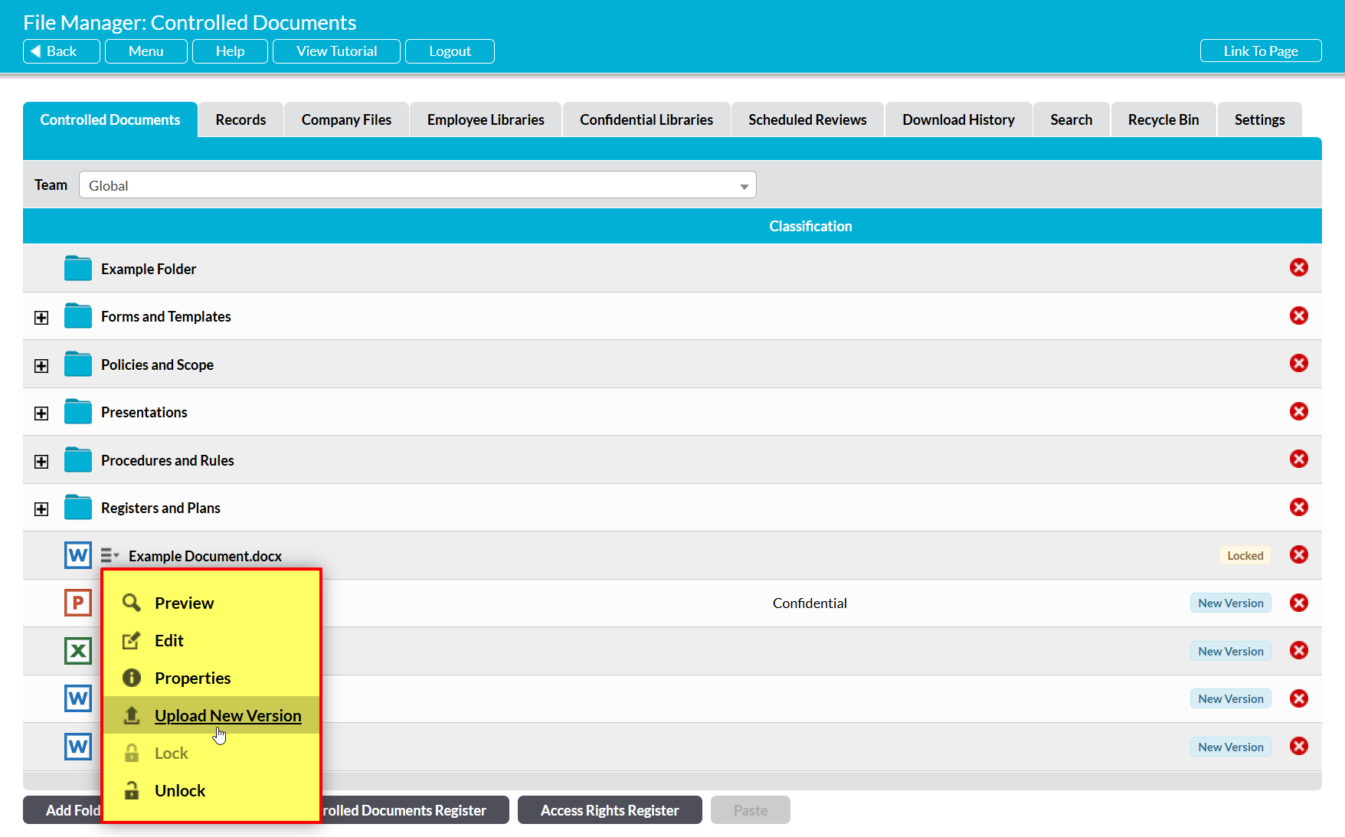Click the Word icon for Example Document.docx
This screenshot has width=1345, height=837.
pos(77,555)
